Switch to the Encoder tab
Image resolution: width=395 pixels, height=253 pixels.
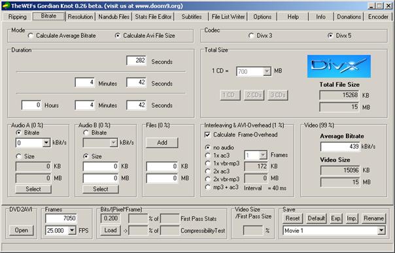[x=378, y=17]
